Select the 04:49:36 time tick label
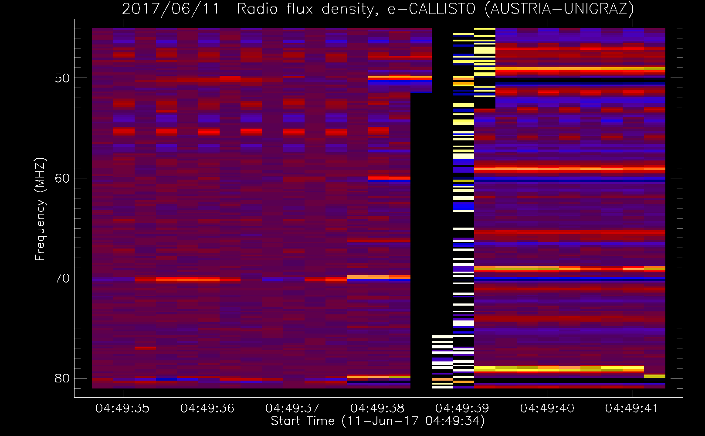705x436 pixels. pyautogui.click(x=207, y=409)
